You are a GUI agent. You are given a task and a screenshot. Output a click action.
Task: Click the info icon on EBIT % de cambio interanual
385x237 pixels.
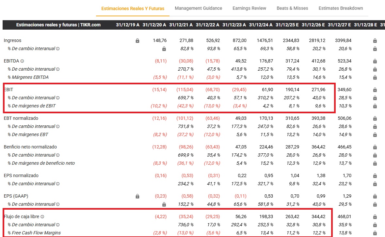58,98
